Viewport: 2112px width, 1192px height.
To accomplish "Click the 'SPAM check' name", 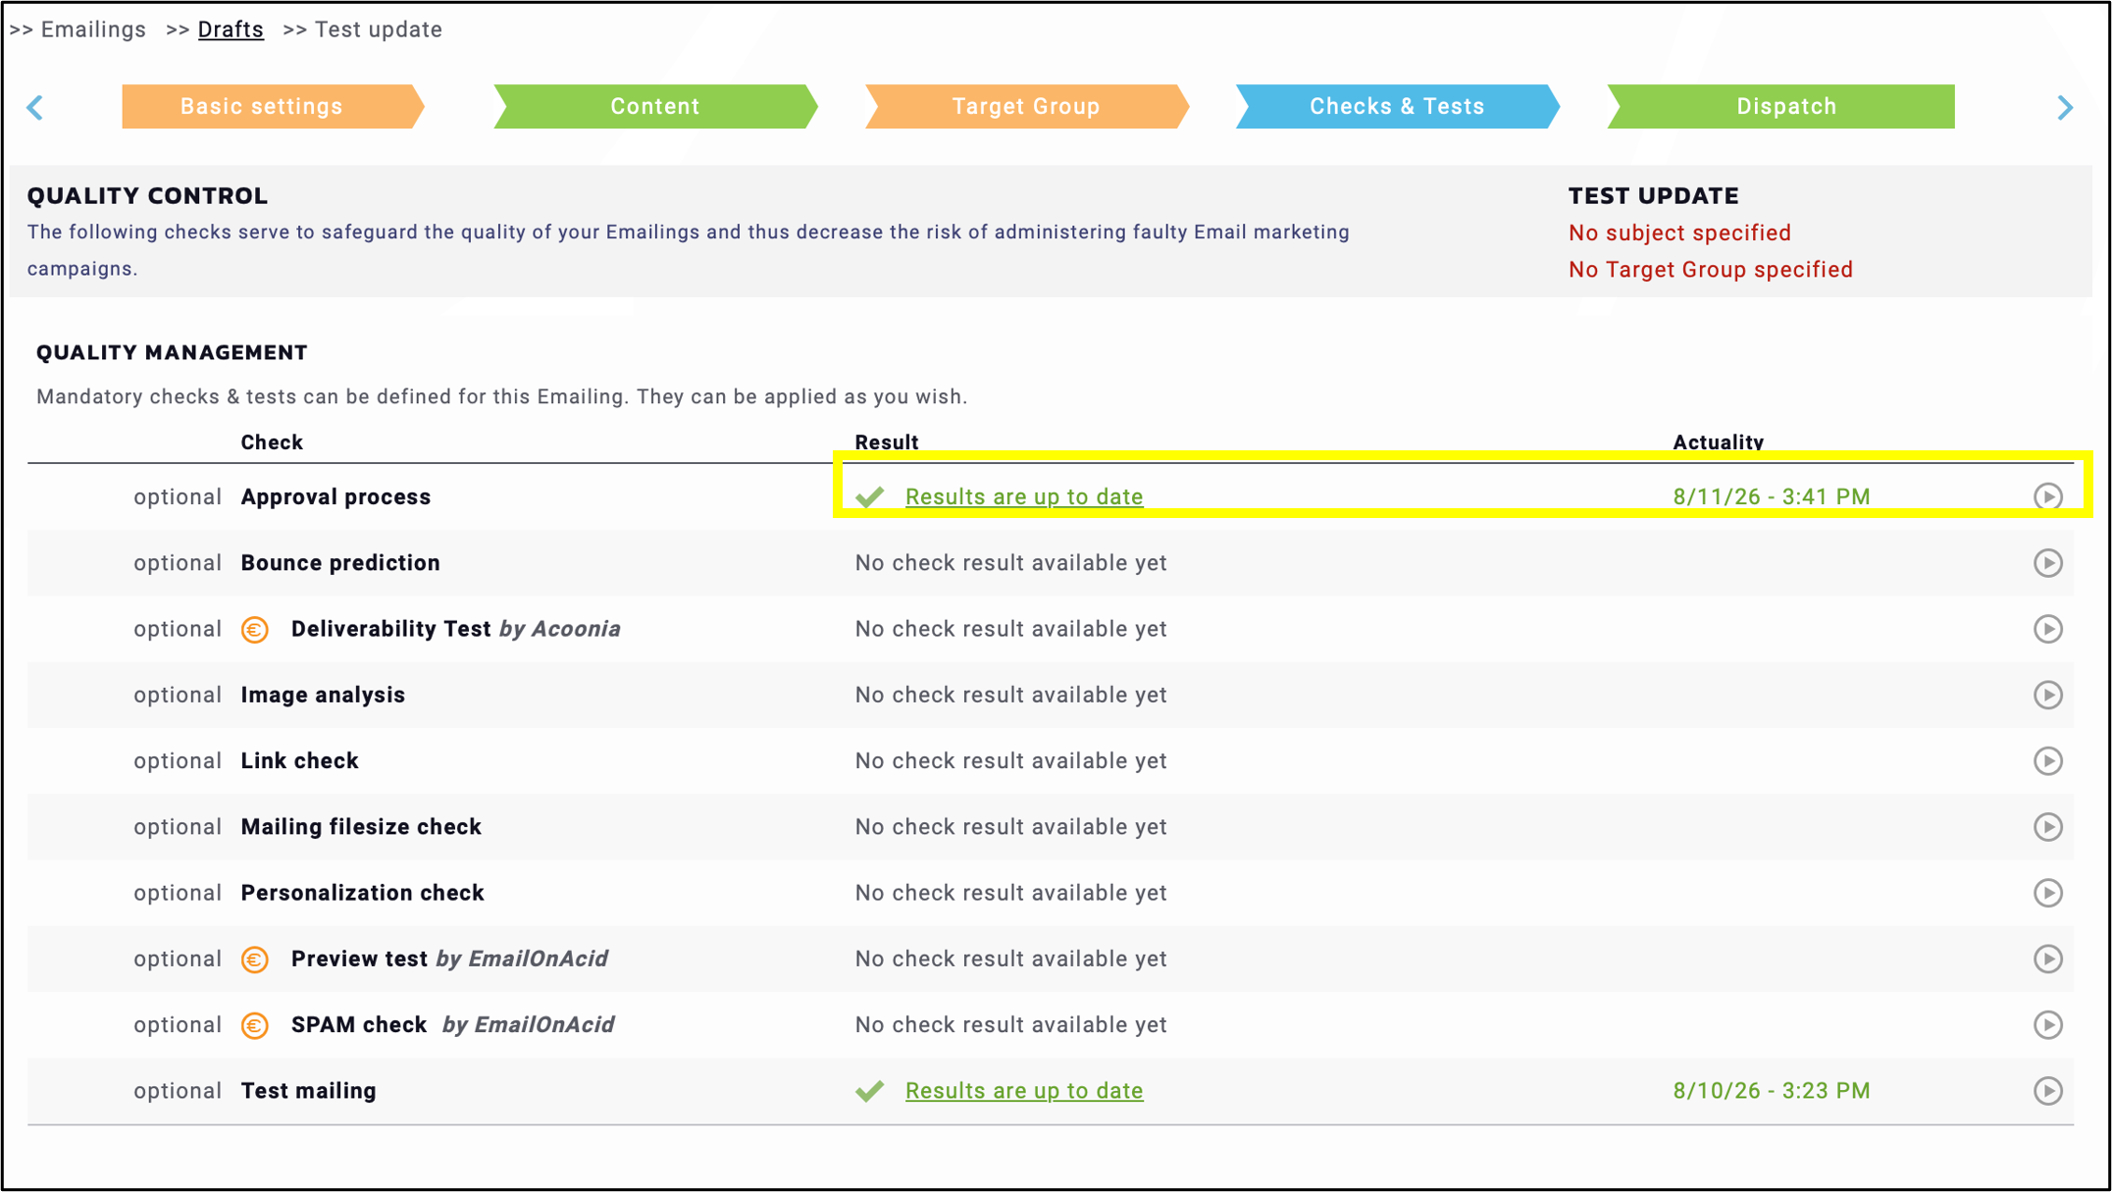I will [x=359, y=1025].
